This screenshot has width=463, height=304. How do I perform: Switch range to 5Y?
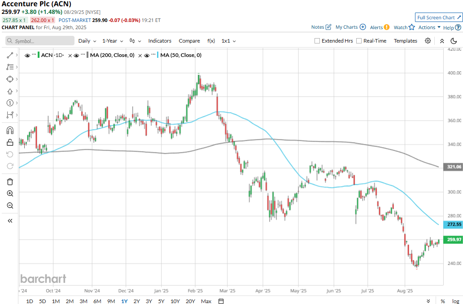[x=161, y=301]
